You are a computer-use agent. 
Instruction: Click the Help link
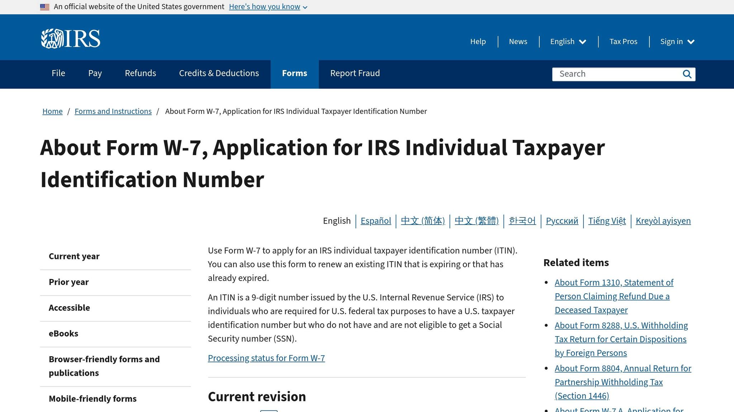[x=478, y=41]
